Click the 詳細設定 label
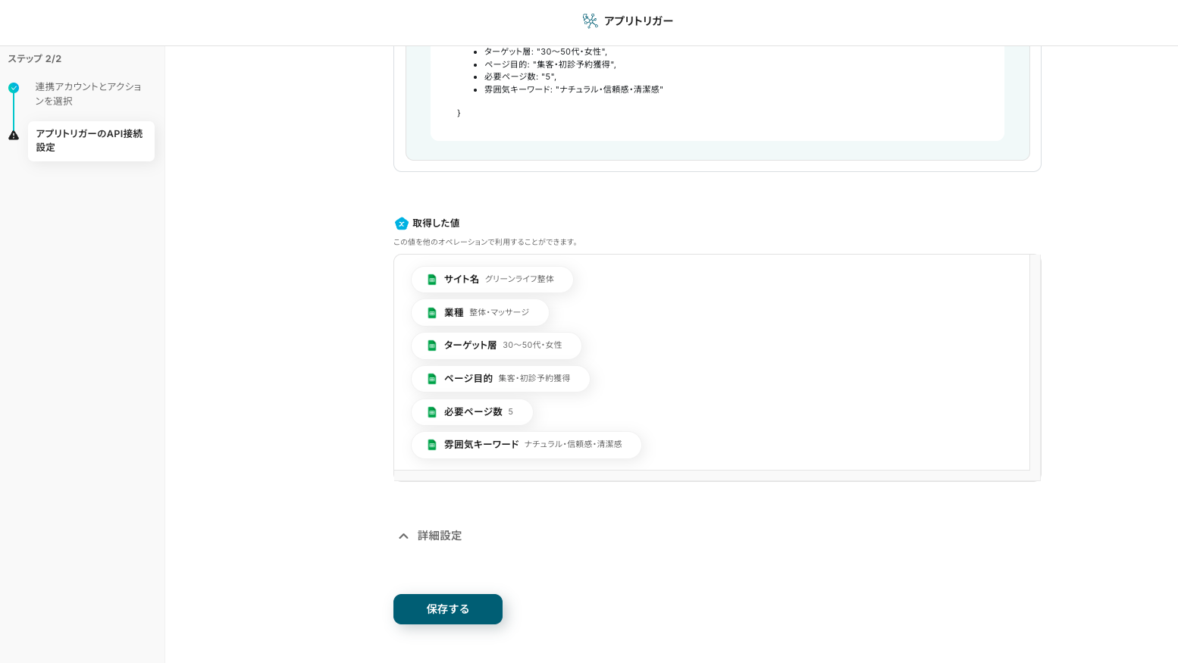1178x663 pixels. point(440,536)
